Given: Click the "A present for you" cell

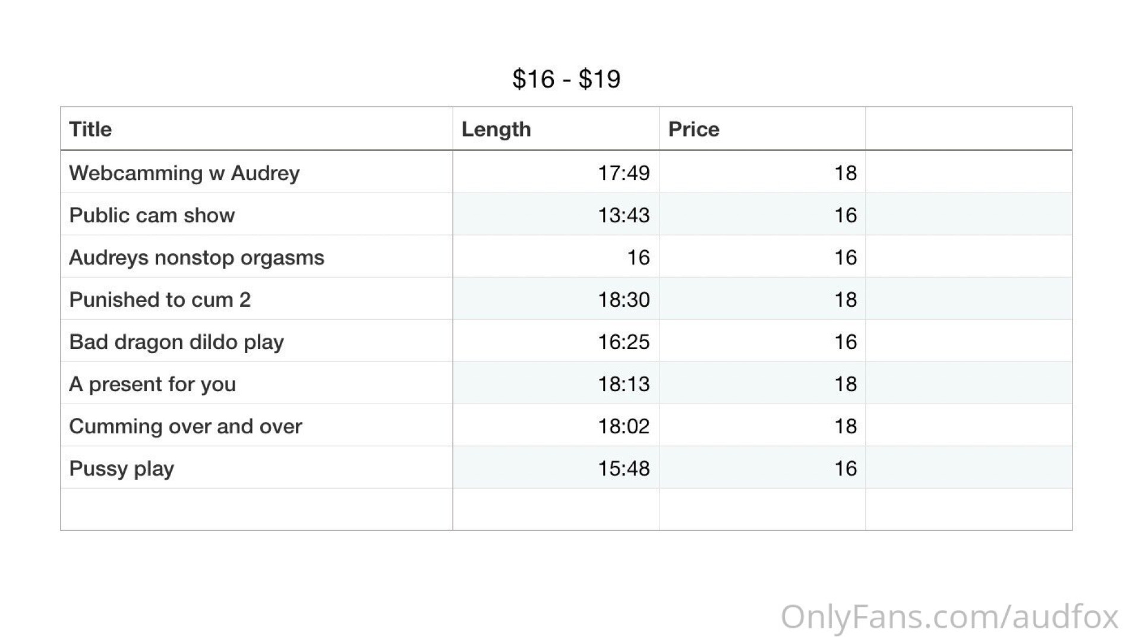Looking at the screenshot, I should click(152, 384).
